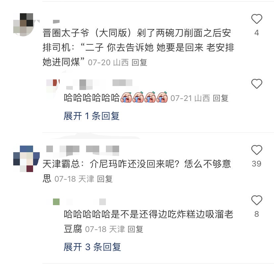Screen dimensions: 274x267
Task: Open the green avatar of the 老豆腐 replier
Action: tap(56, 202)
